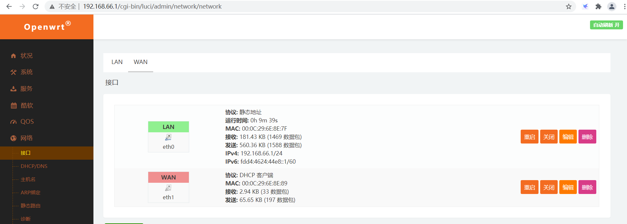The height and width of the screenshot is (224, 627).
Task: Switch to the LAN tab
Action: point(117,62)
